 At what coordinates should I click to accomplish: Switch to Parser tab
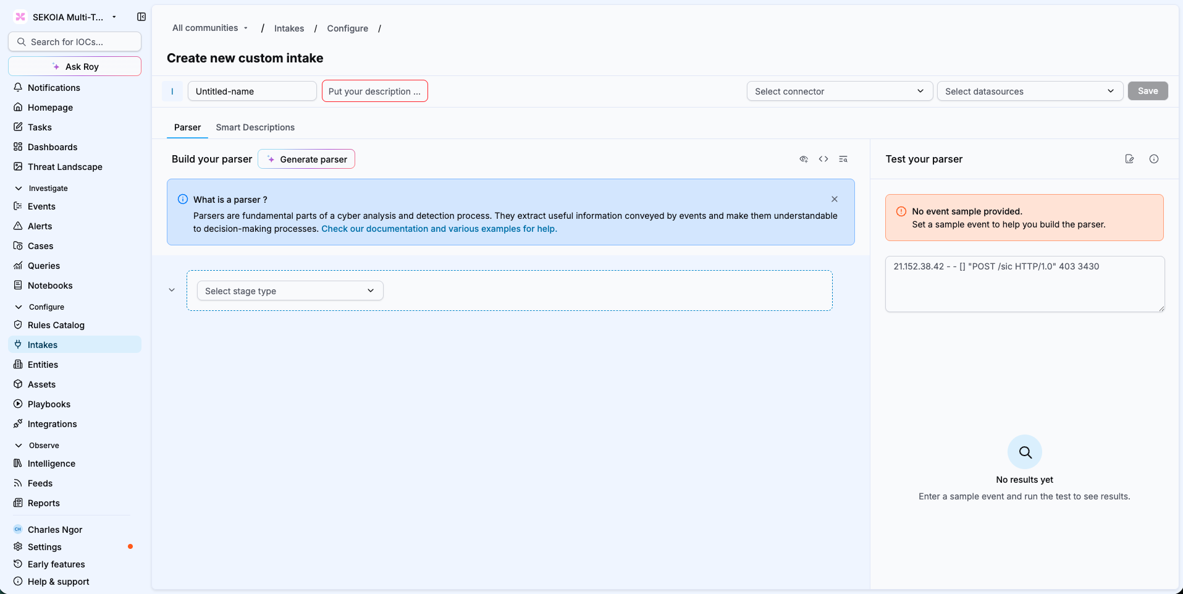[x=187, y=127]
